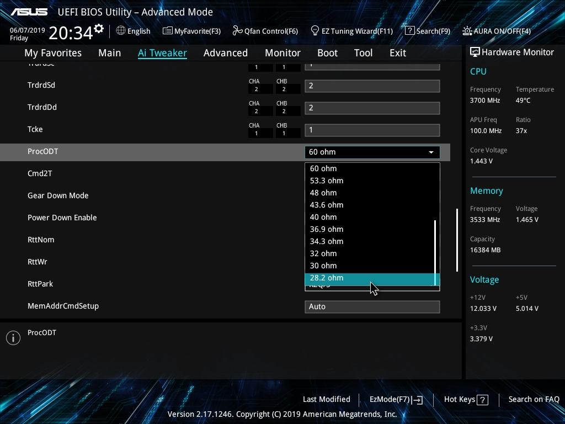Click the English language button
565x424 pixels.
134,31
